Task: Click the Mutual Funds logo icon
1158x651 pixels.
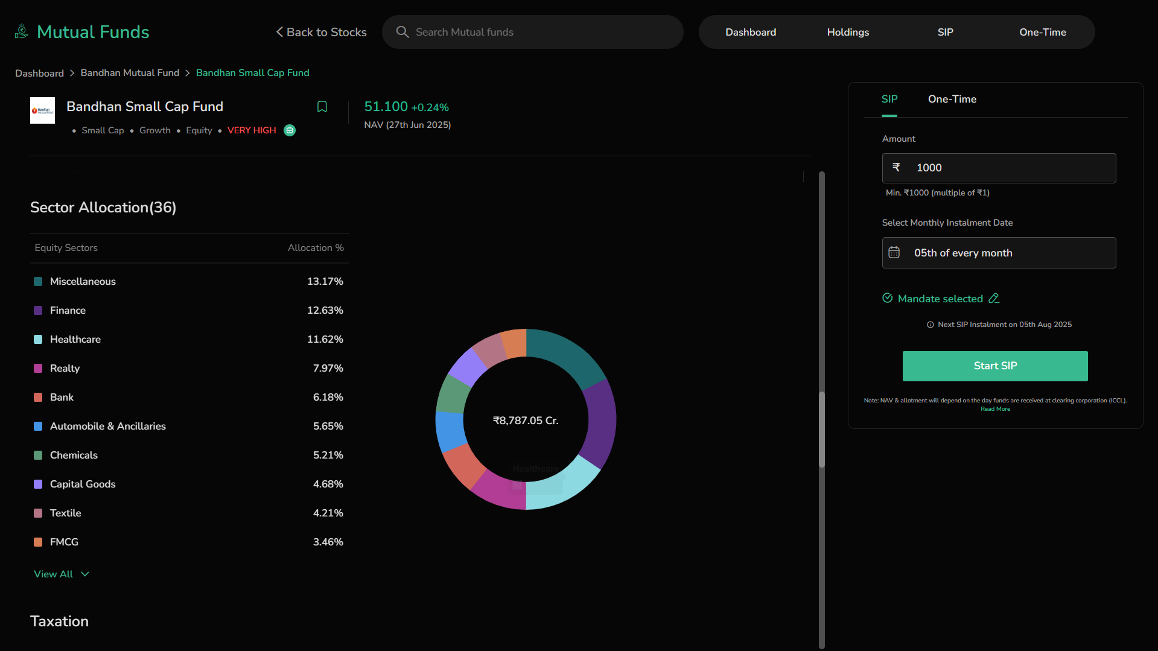Action: [x=22, y=31]
